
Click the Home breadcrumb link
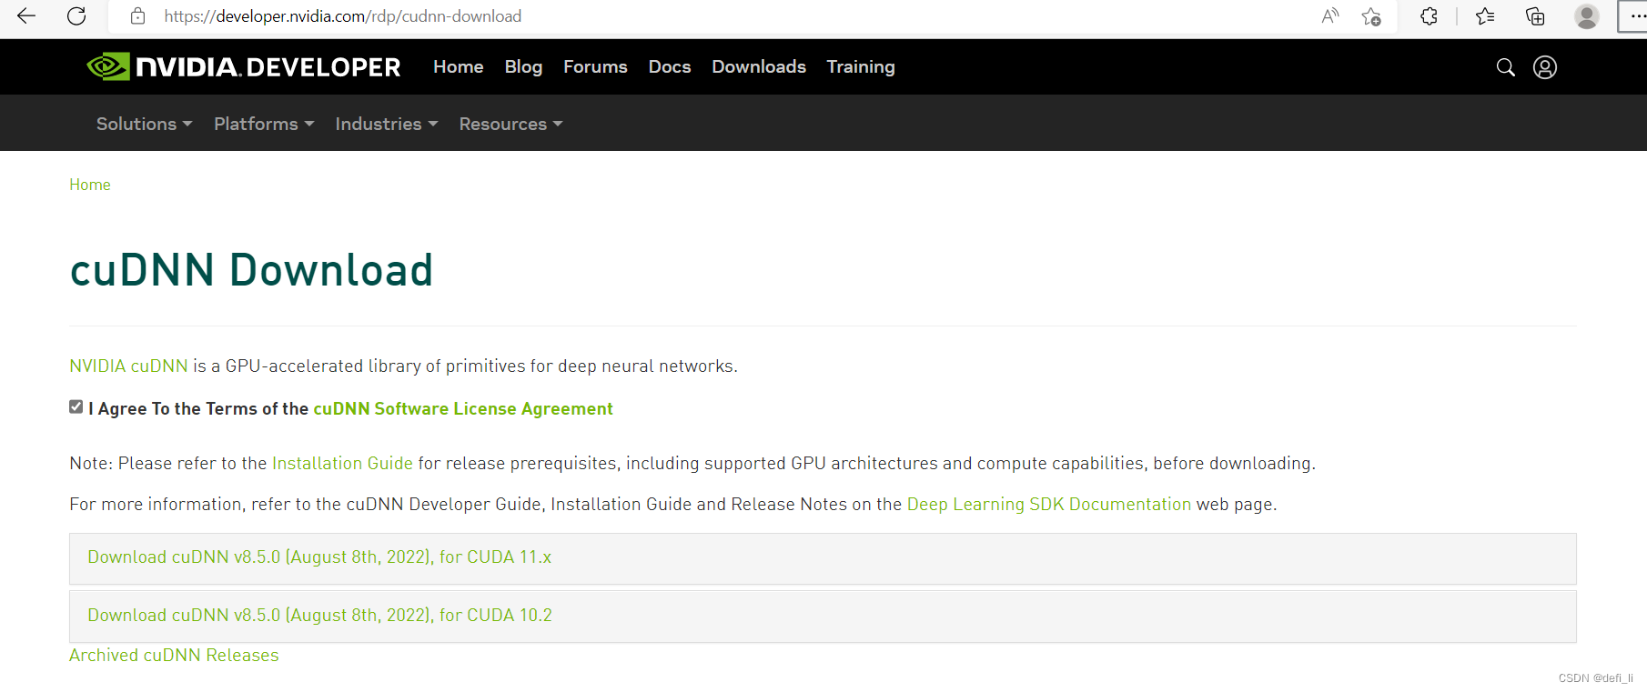tap(90, 185)
